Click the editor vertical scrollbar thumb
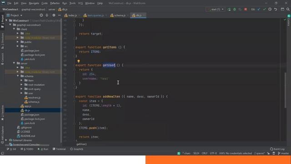The height and width of the screenshot is (164, 291). (x=285, y=90)
